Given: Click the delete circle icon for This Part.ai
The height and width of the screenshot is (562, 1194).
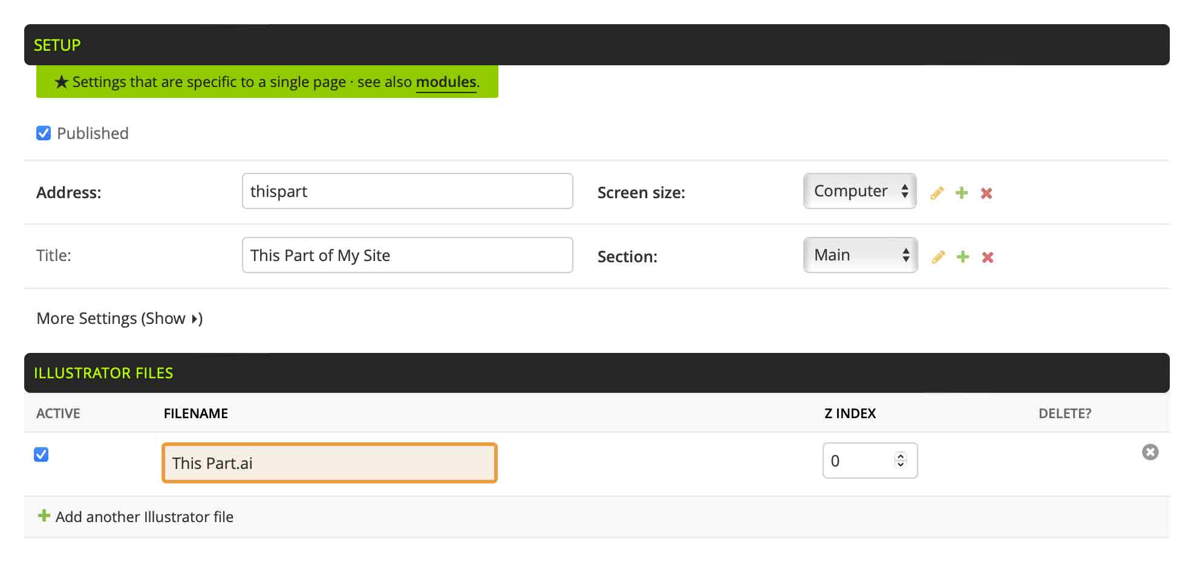Looking at the screenshot, I should pyautogui.click(x=1150, y=452).
